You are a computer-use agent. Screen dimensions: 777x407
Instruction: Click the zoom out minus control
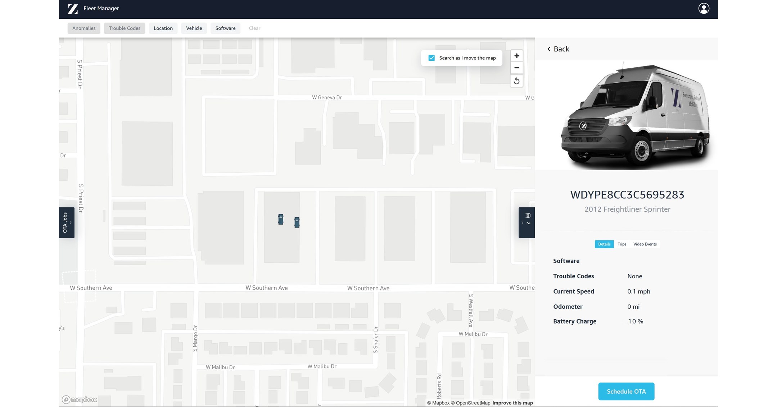tap(516, 68)
